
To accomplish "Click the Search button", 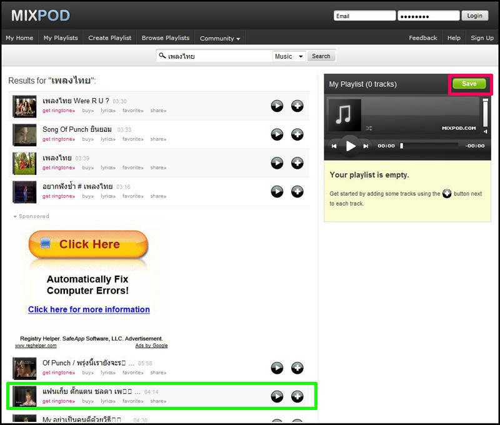I will coord(321,56).
